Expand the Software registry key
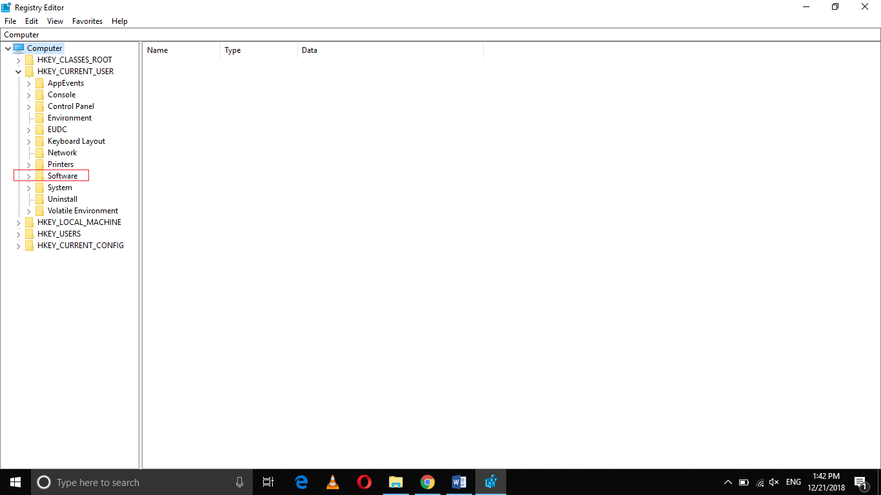The height and width of the screenshot is (495, 881). click(x=28, y=175)
